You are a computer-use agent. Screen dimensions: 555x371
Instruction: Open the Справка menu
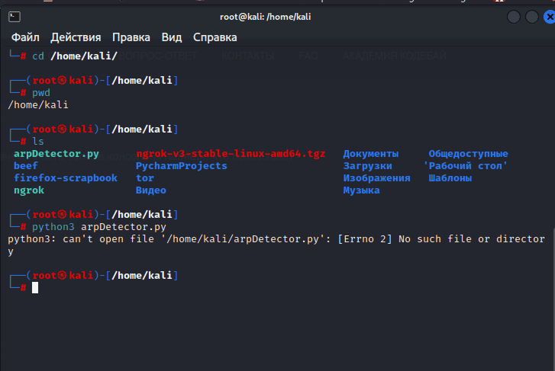point(215,37)
